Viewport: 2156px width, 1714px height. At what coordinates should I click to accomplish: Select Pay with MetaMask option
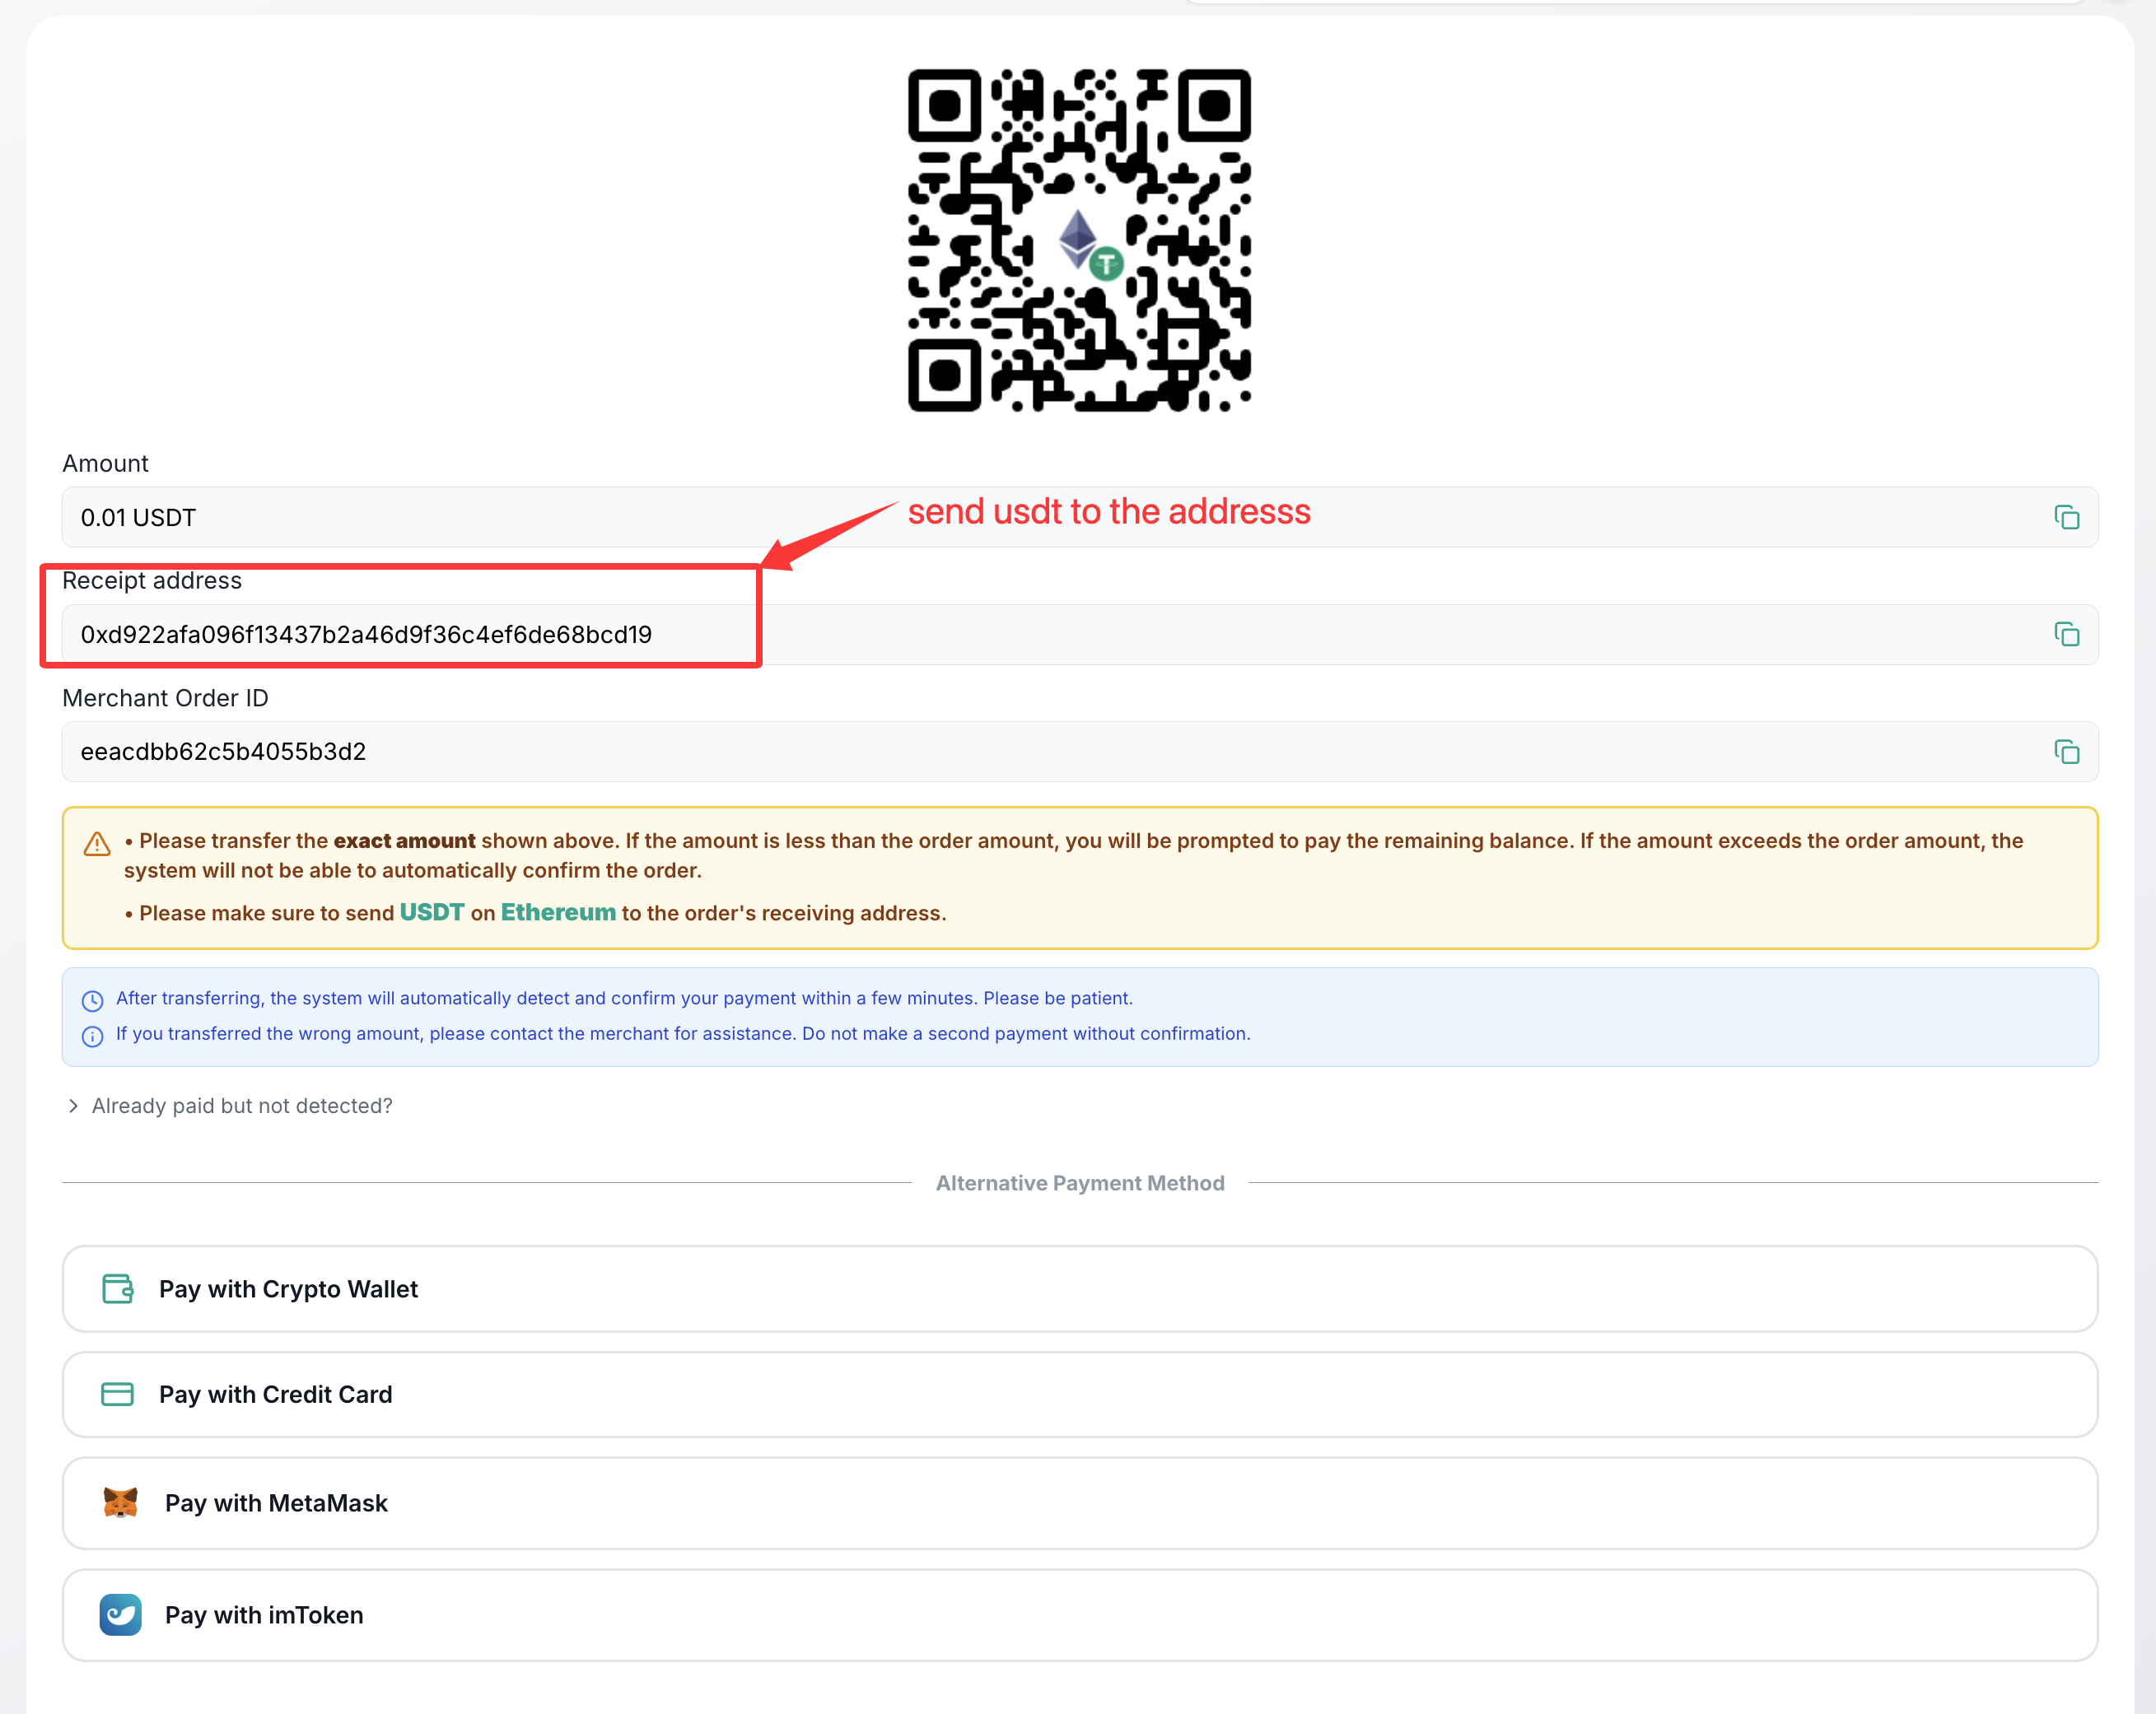(1080, 1502)
